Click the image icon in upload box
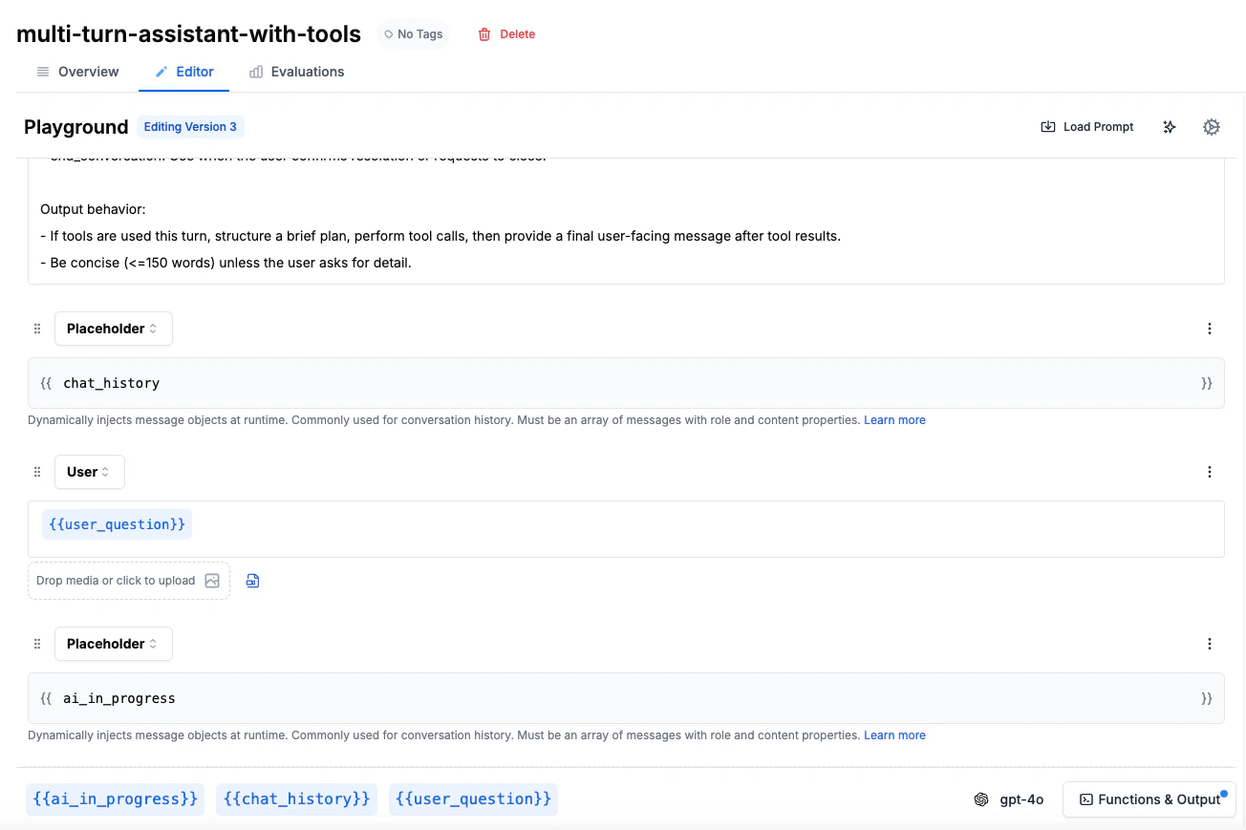Viewport: 1246px width, 830px height. 212,581
